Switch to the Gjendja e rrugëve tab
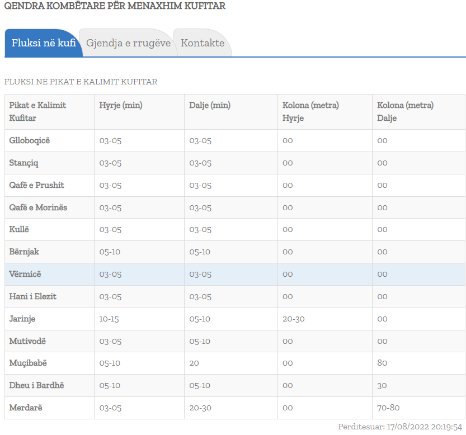466x435 pixels. (x=128, y=43)
